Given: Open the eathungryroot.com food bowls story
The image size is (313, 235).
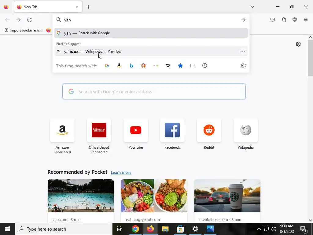Looking at the screenshot, I should [x=154, y=196].
